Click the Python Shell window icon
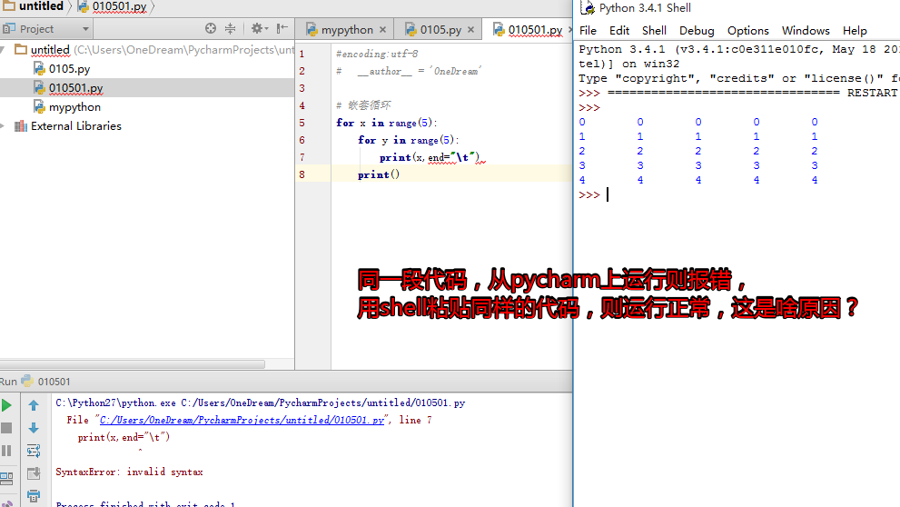Viewport: 900px width, 507px height. coord(588,7)
